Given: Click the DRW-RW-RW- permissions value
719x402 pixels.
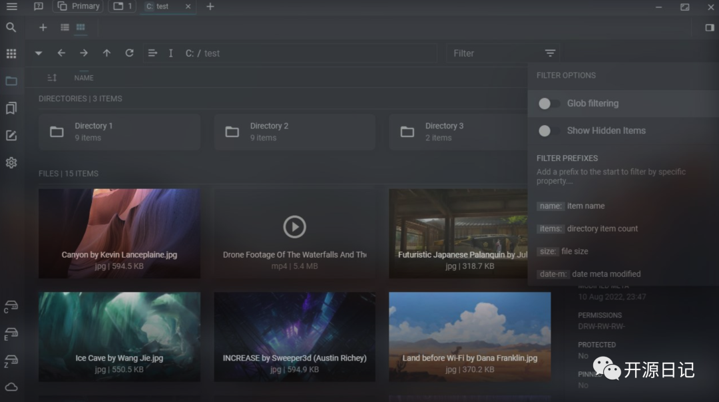Looking at the screenshot, I should pos(601,326).
